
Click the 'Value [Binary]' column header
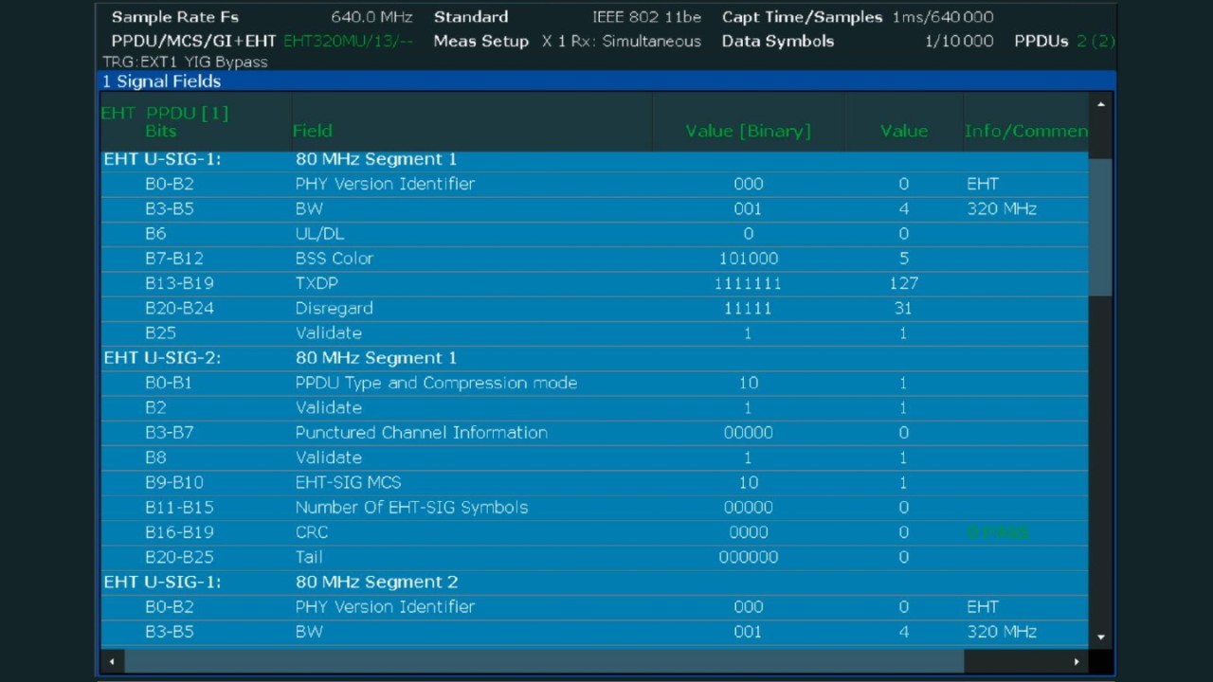pos(748,131)
